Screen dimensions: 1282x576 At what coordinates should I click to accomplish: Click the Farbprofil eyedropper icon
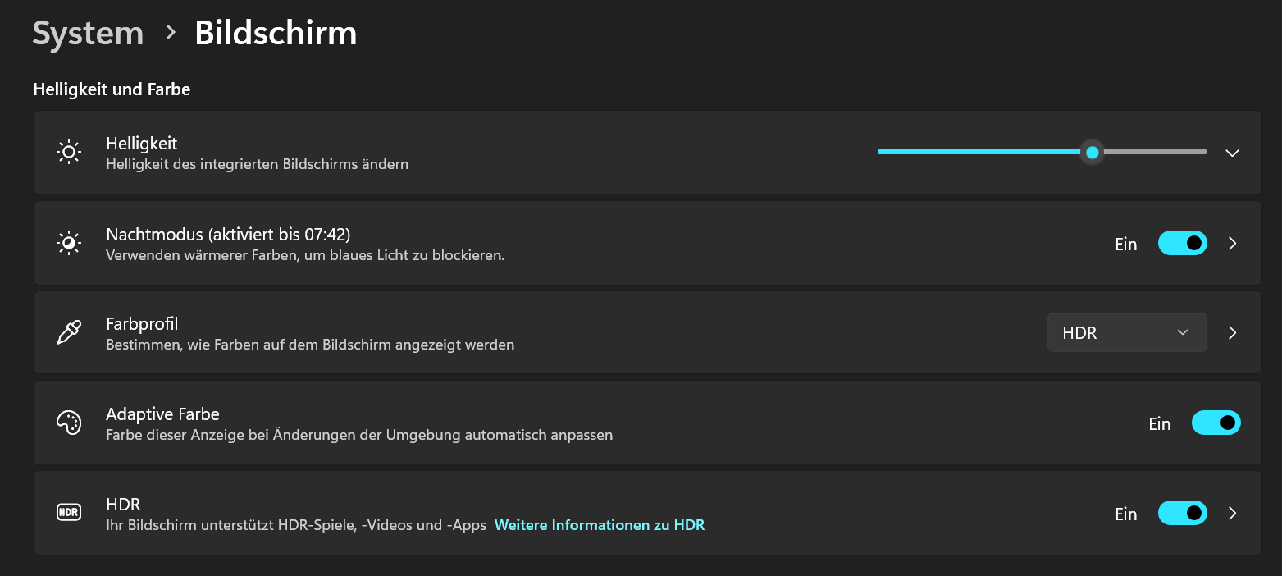coord(69,332)
